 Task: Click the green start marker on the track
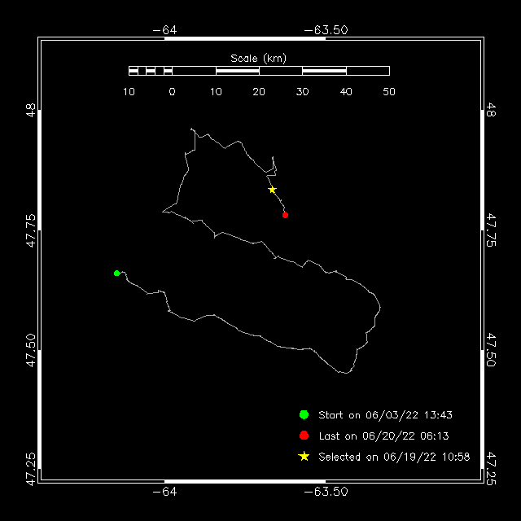(117, 273)
